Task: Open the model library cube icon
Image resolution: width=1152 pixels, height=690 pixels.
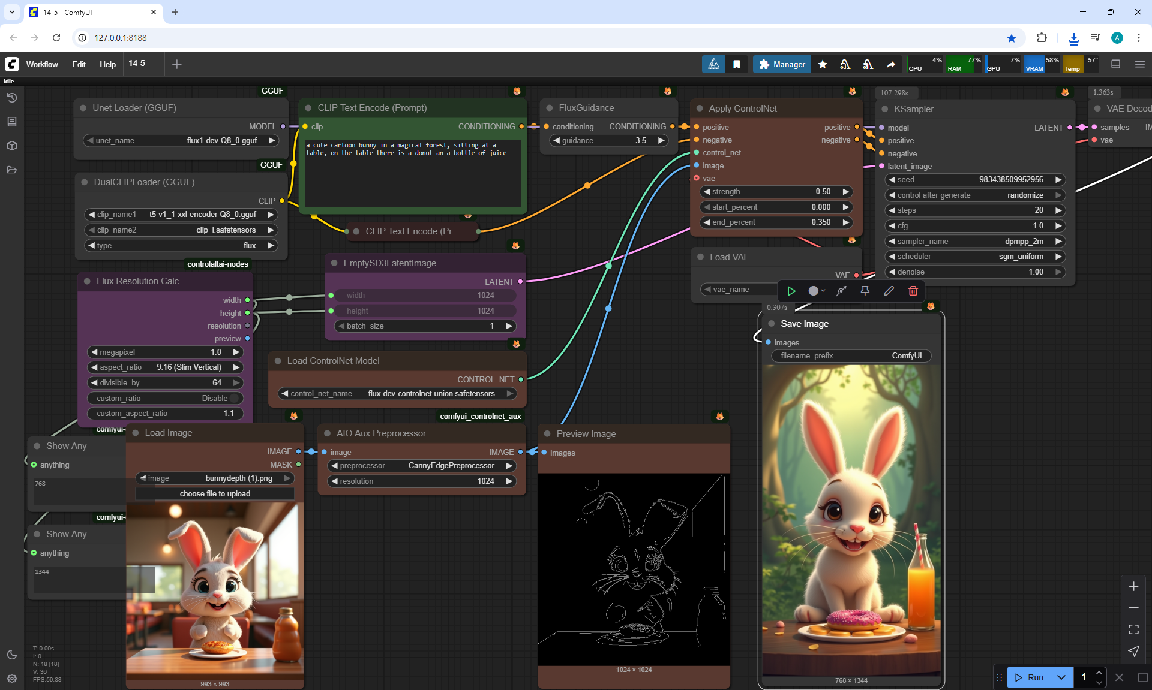Action: tap(12, 146)
